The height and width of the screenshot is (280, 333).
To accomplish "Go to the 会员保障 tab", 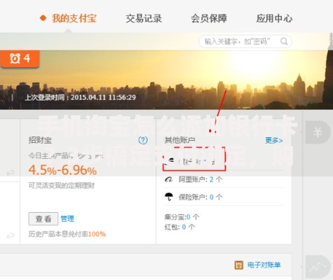I will click(208, 18).
